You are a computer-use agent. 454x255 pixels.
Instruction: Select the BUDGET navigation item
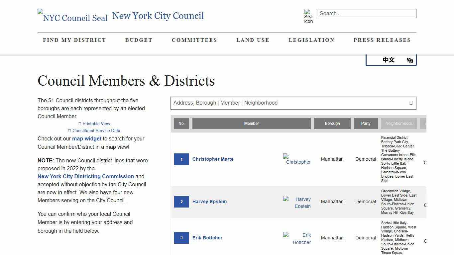(139, 40)
